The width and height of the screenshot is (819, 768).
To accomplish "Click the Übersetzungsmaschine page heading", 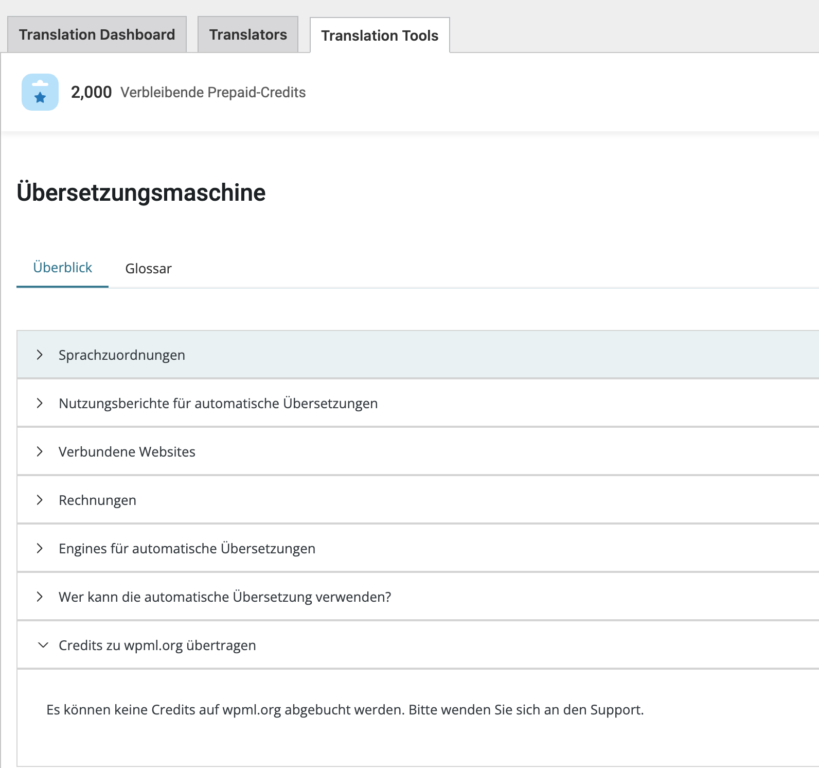I will coord(141,193).
